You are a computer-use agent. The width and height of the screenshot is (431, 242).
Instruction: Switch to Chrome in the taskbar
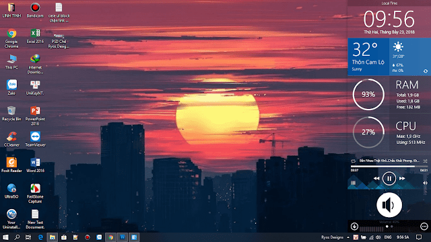coord(110,237)
